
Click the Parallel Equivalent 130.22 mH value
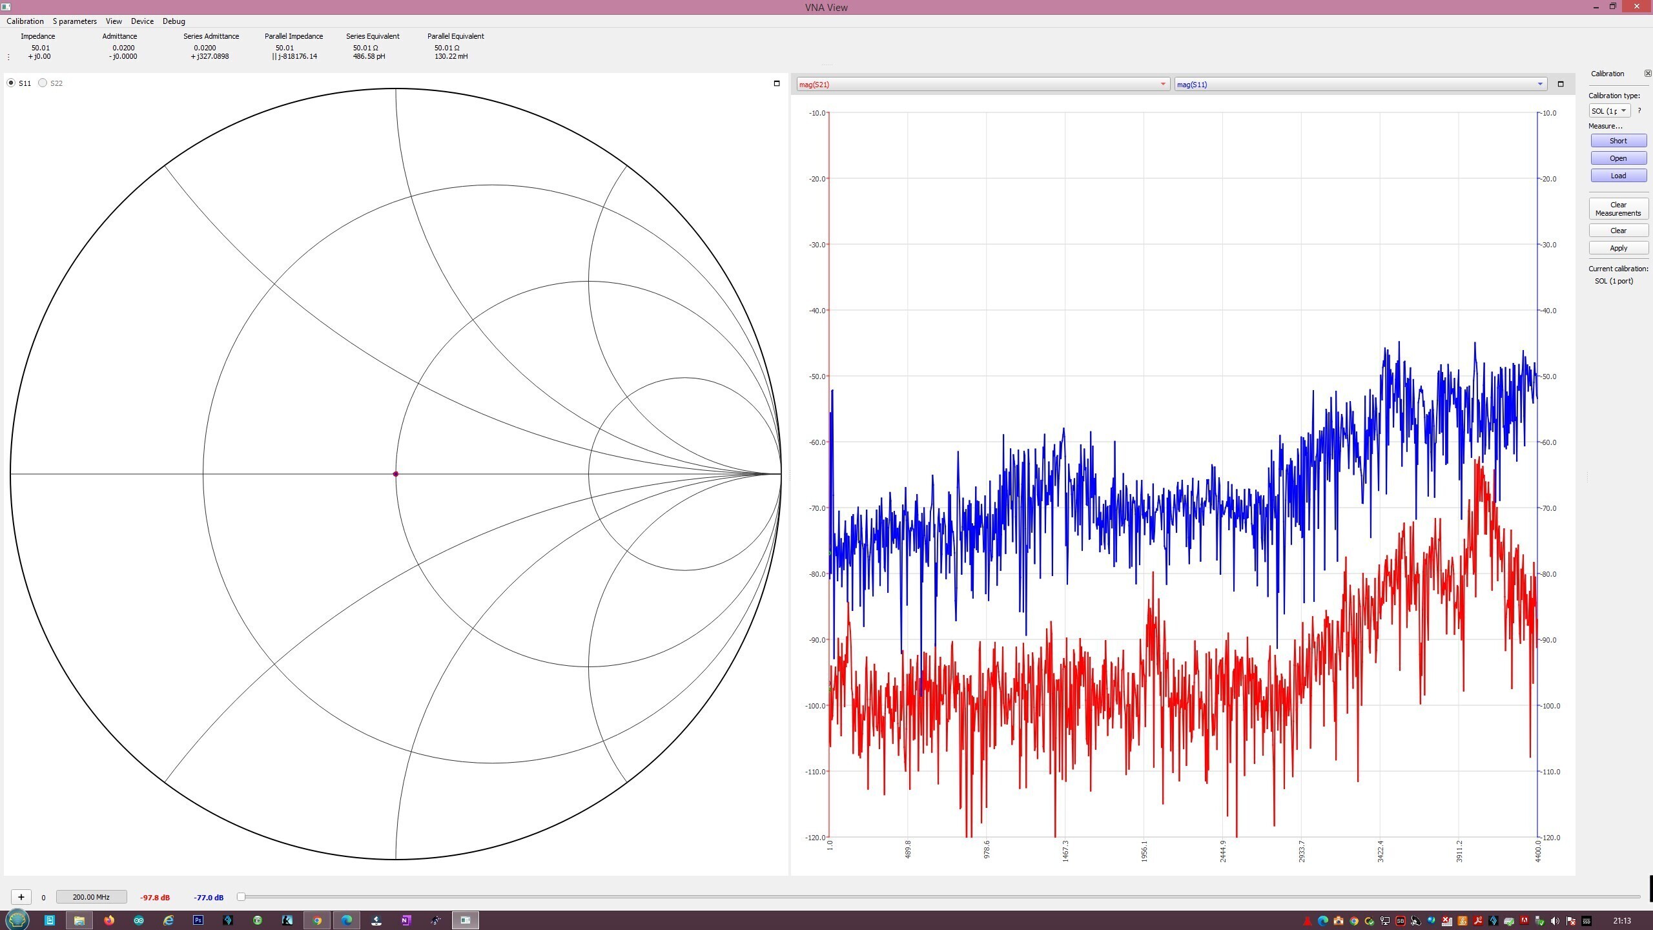click(x=451, y=56)
